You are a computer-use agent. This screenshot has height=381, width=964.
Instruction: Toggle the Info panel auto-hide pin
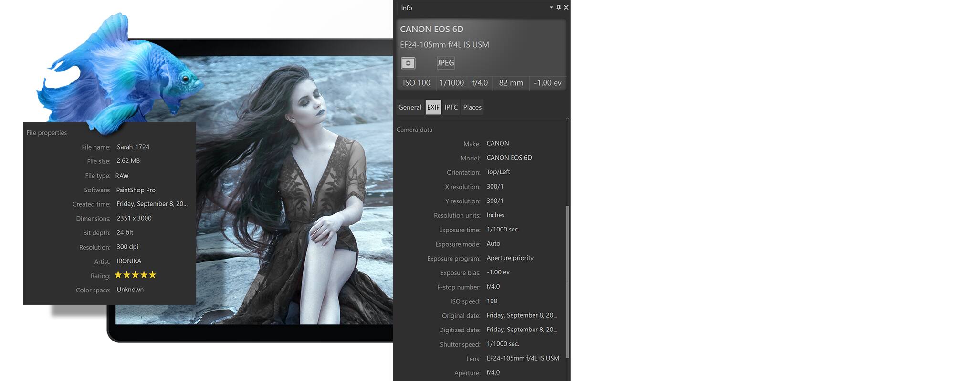[559, 7]
